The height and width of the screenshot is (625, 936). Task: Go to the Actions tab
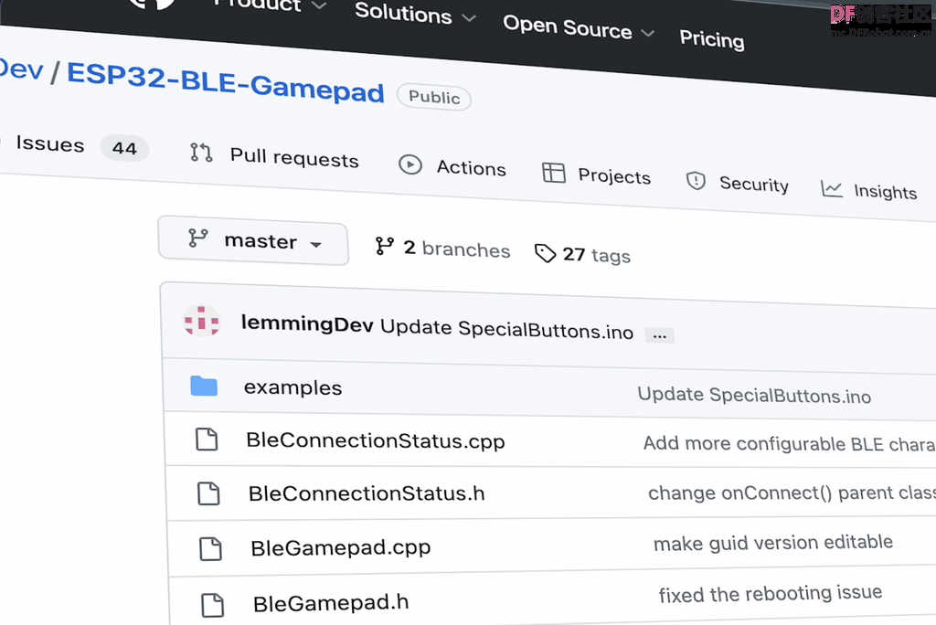[471, 168]
